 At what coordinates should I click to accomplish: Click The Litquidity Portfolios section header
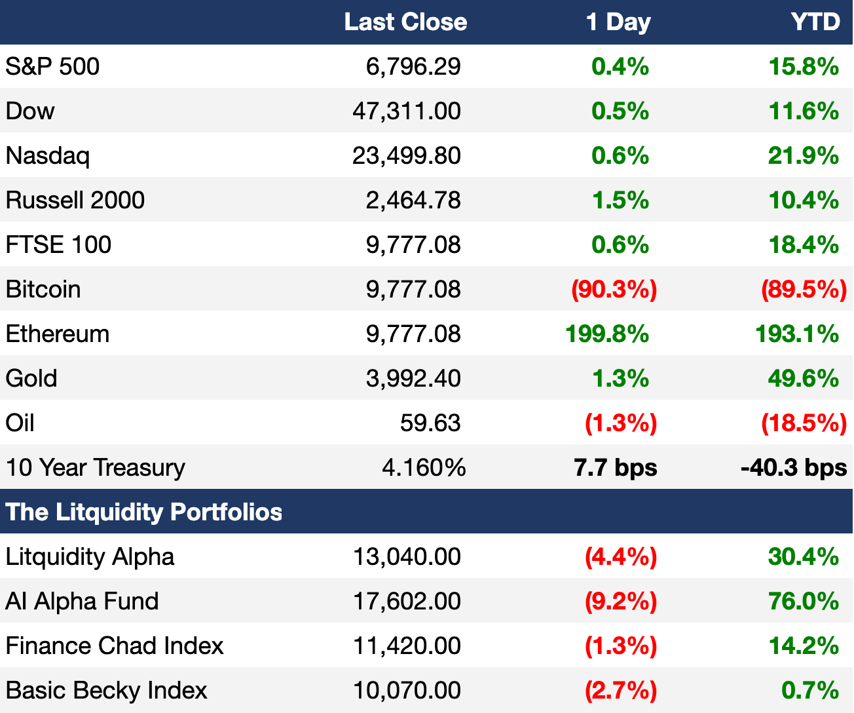(x=144, y=512)
